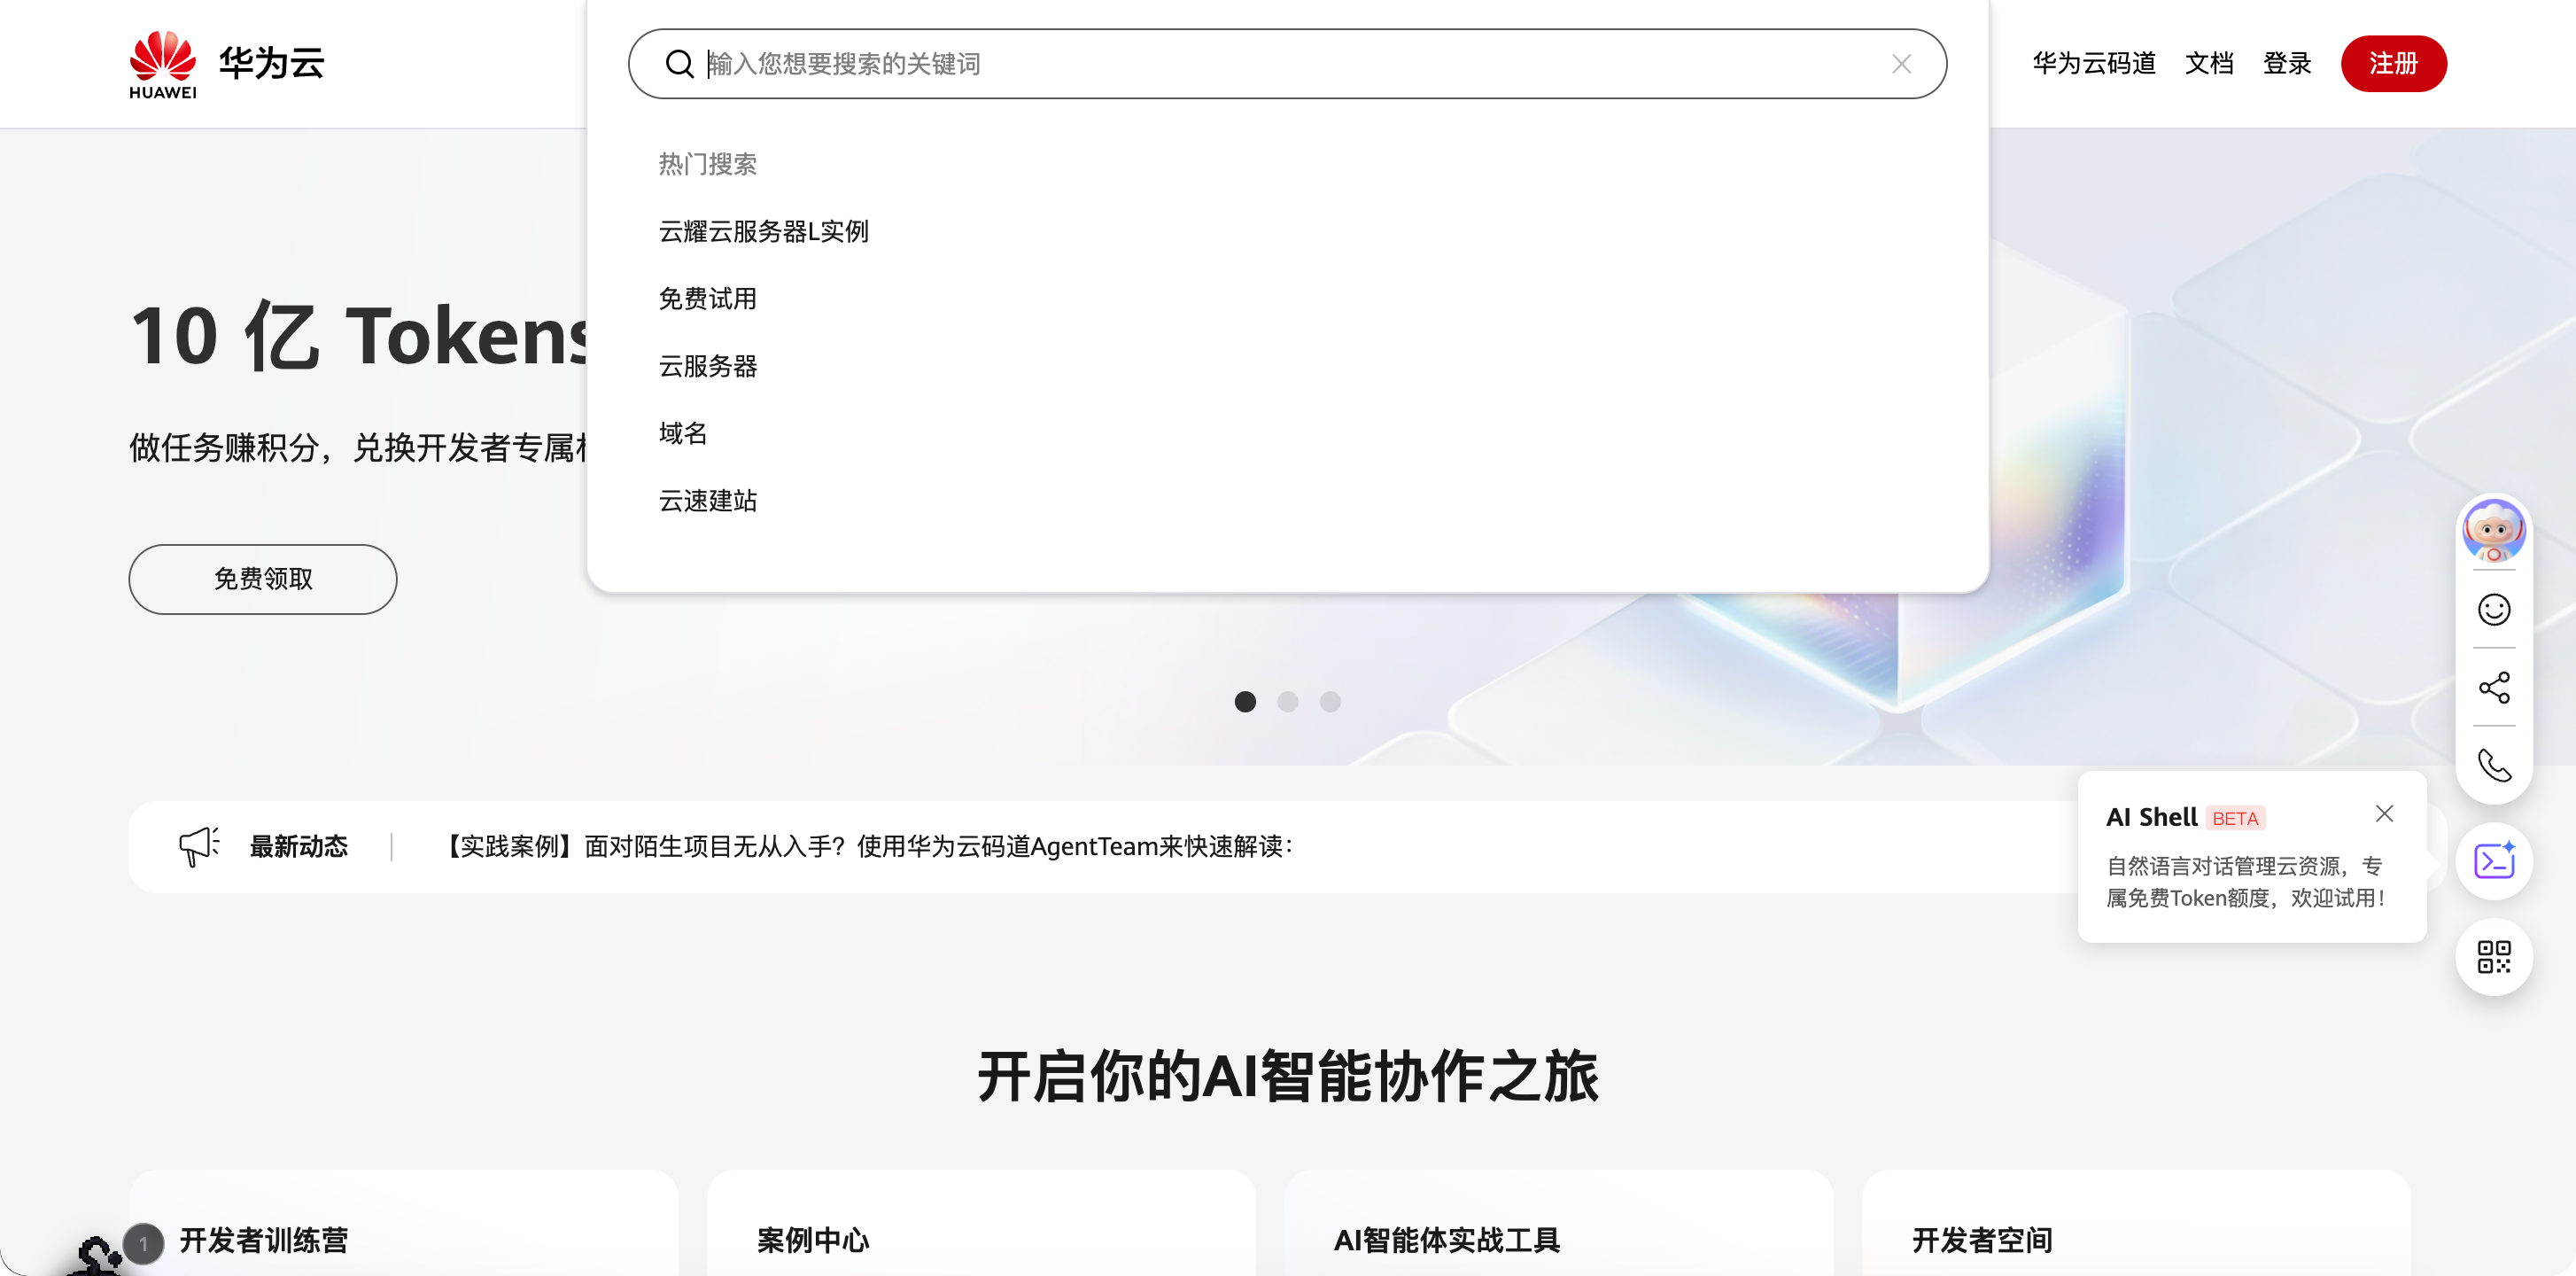Click the 登录 link

[2286, 63]
